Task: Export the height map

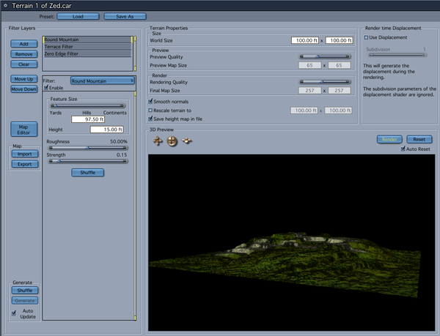Action: point(24,164)
